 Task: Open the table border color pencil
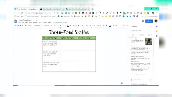click(x=110, y=26)
